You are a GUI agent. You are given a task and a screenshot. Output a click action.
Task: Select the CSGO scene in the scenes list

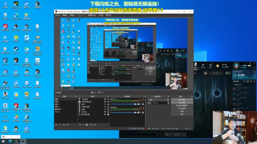pyautogui.click(x=66, y=112)
